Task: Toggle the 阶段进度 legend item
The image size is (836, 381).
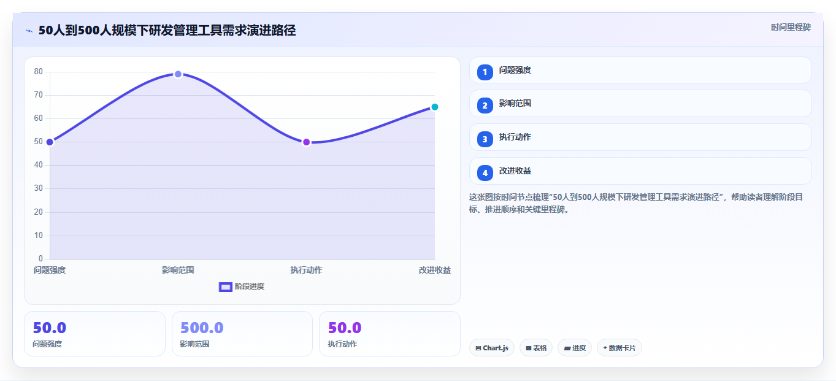Action: tap(242, 287)
